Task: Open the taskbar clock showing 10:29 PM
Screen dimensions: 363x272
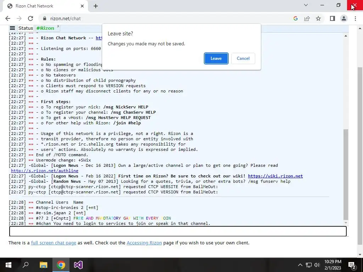Action: [x=333, y=265]
